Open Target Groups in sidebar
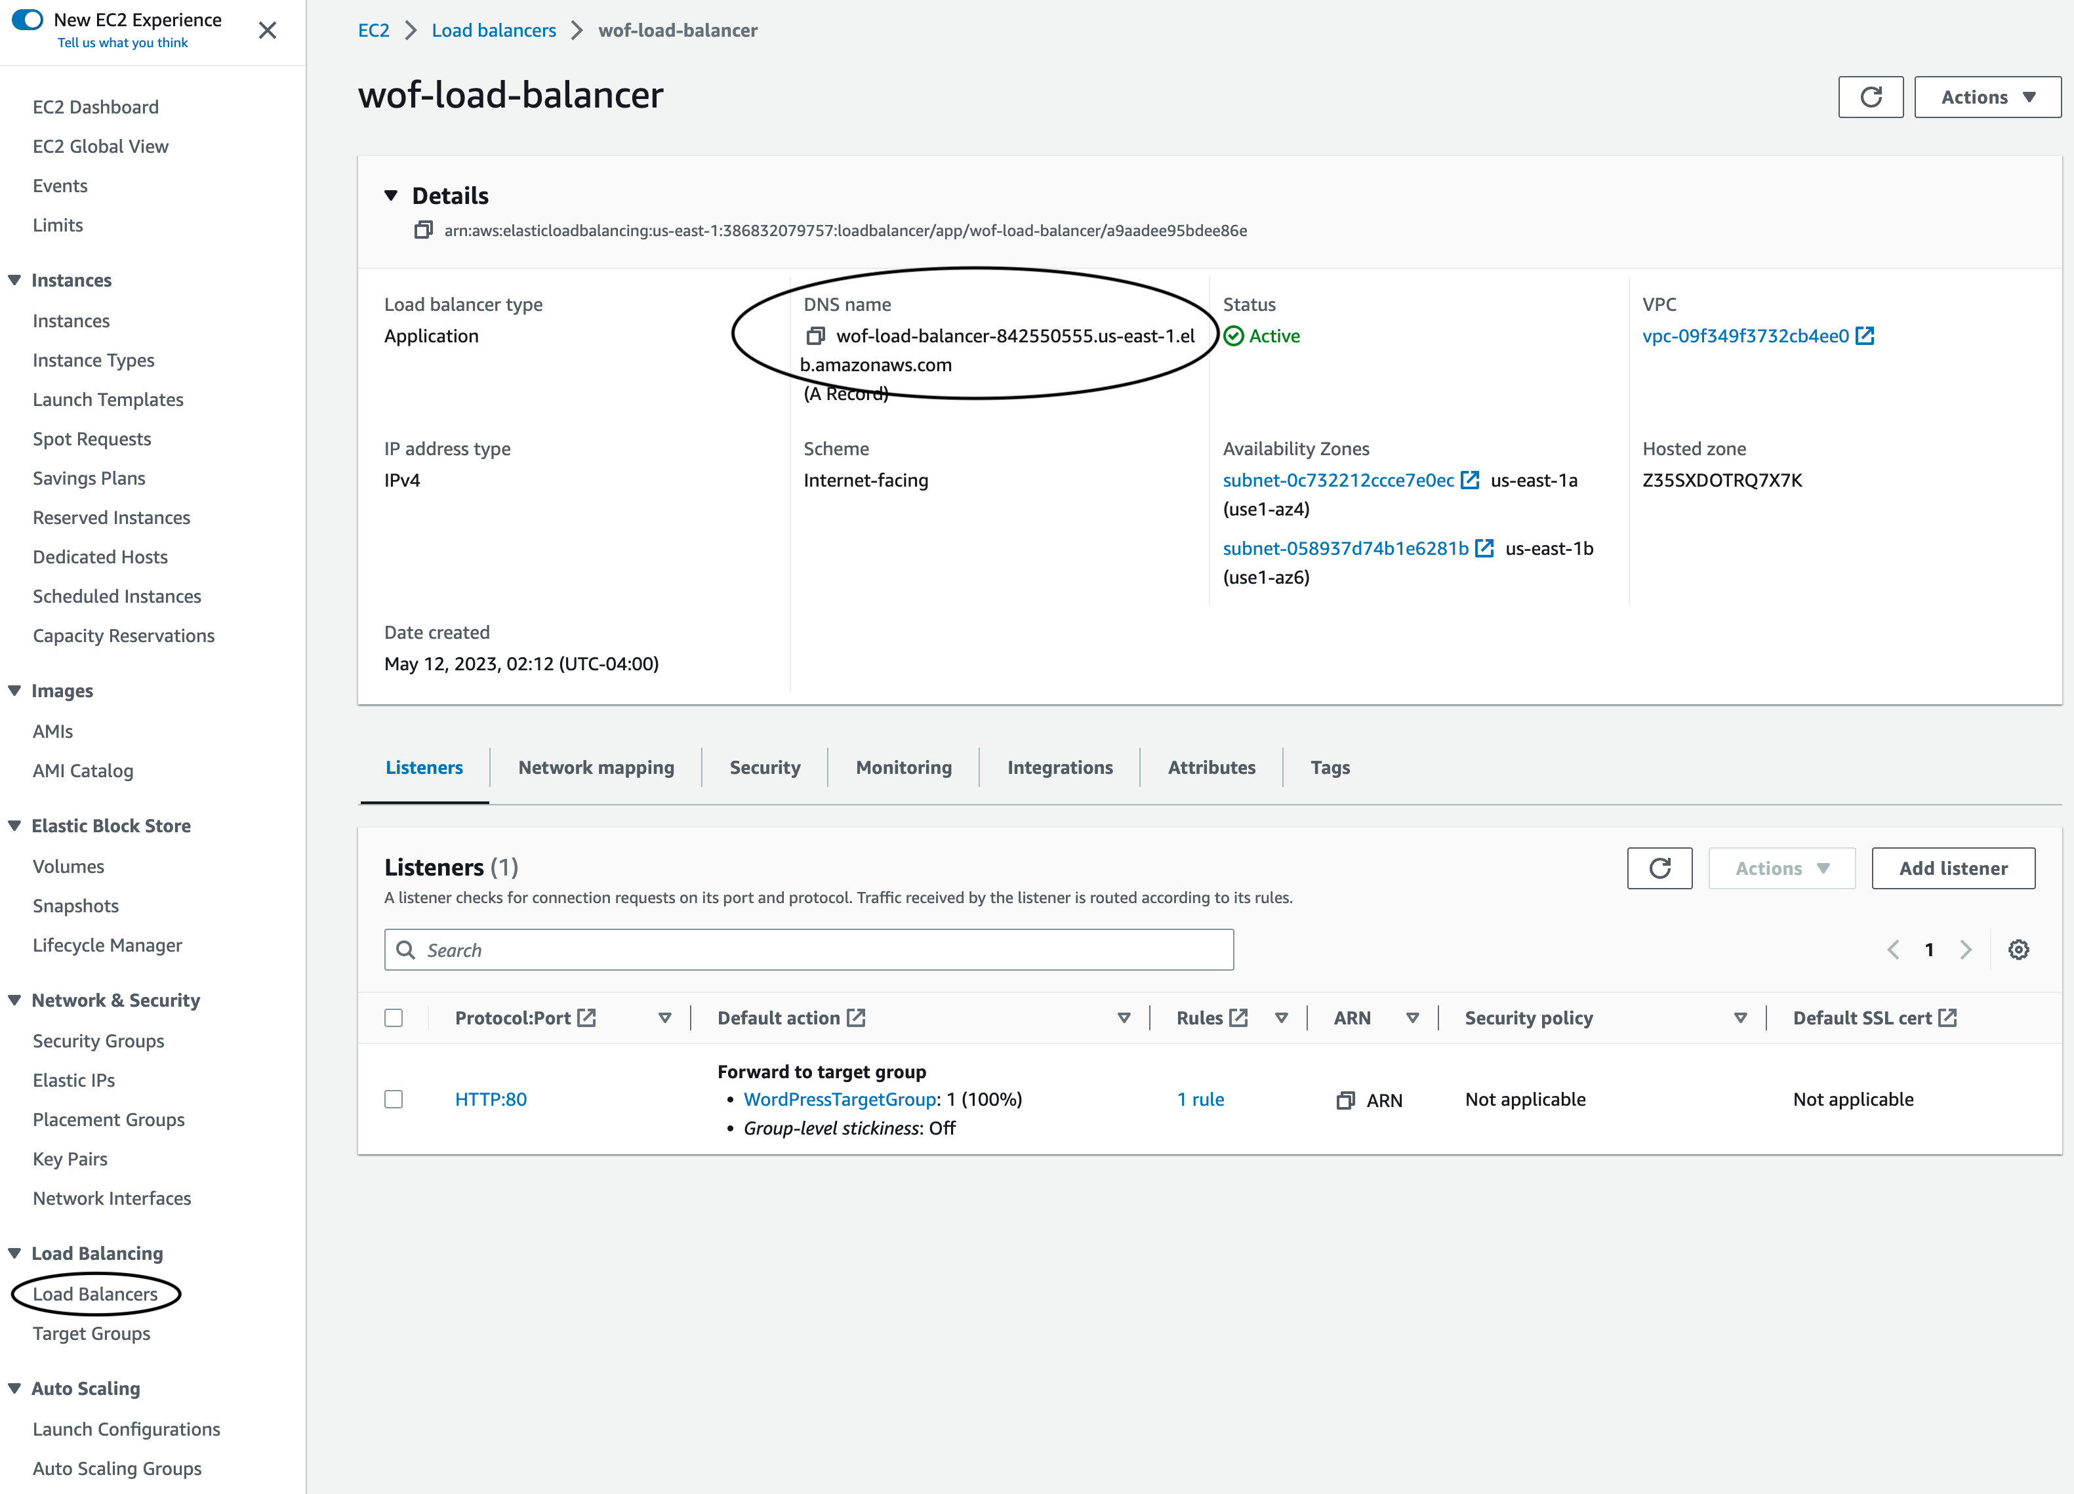The image size is (2074, 1494). click(91, 1333)
